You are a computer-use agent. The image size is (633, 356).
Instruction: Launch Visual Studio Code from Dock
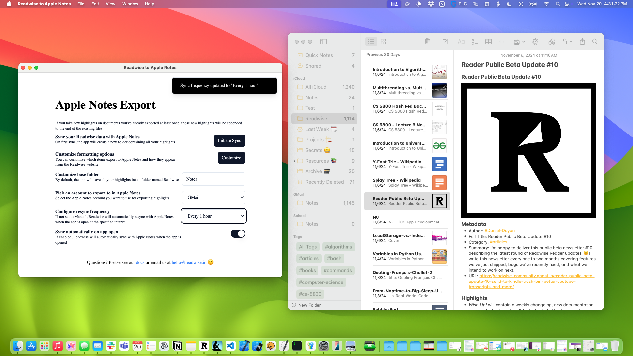click(x=231, y=346)
